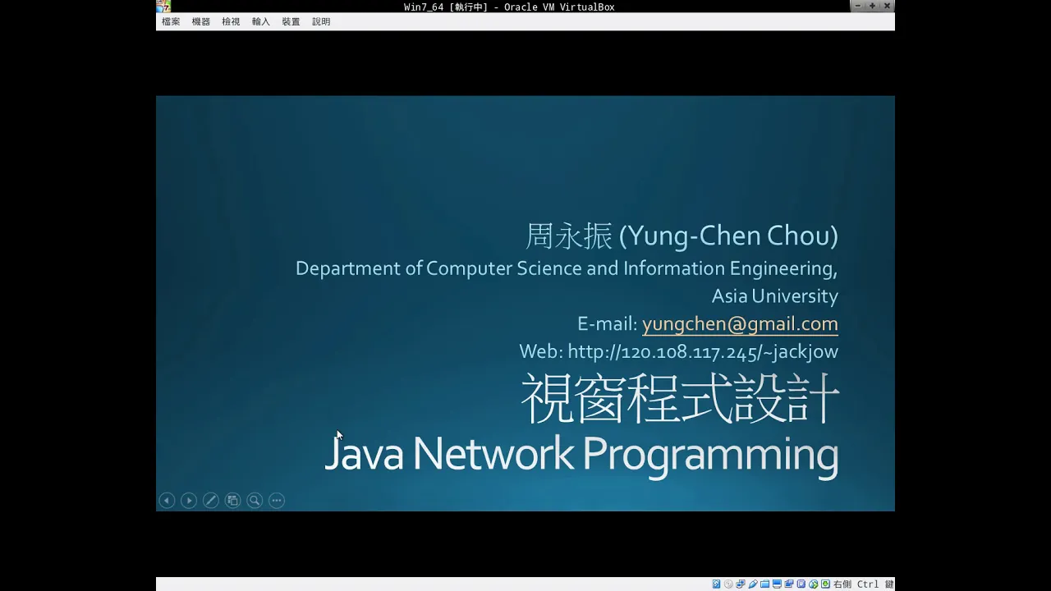Open the 說明 menu
1051x591 pixels.
tap(321, 22)
